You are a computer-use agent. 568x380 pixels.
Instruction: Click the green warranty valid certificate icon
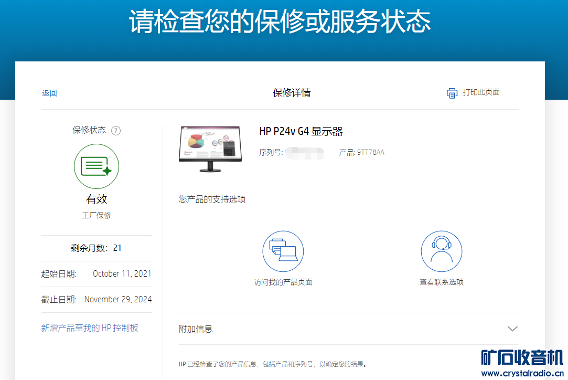coord(97,166)
